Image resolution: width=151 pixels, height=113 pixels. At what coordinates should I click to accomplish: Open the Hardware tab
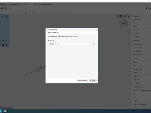pos(14,5)
